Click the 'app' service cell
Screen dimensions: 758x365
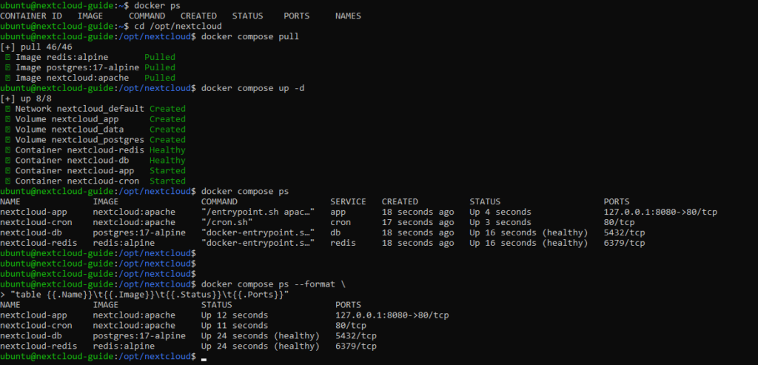(338, 212)
